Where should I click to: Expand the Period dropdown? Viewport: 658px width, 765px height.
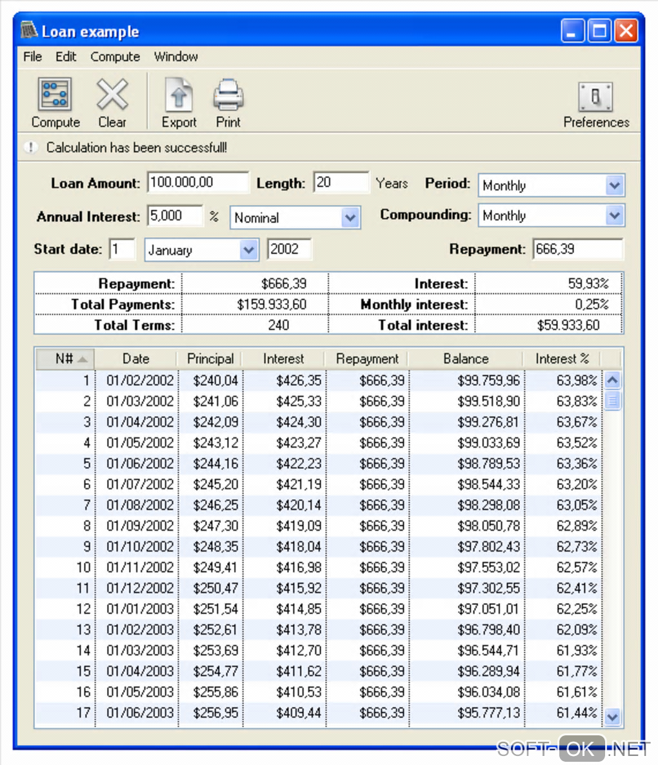coord(615,185)
